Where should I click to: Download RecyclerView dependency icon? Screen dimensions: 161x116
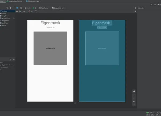pyautogui.click(x=14, y=18)
